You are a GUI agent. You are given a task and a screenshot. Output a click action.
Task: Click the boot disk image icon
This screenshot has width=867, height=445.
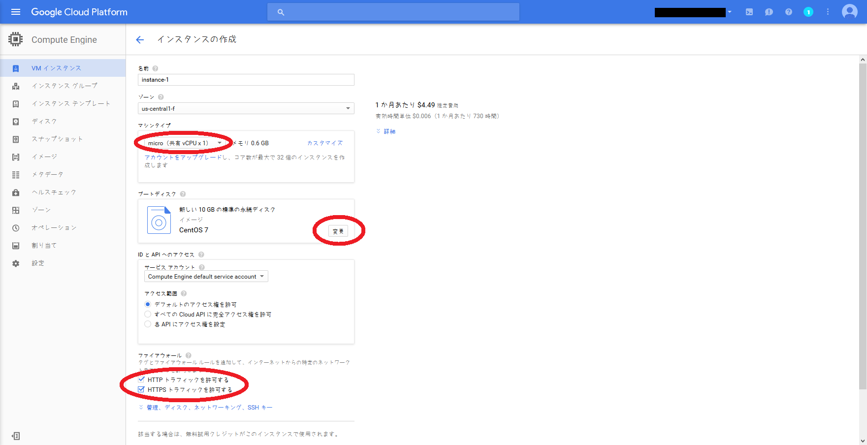coord(159,220)
